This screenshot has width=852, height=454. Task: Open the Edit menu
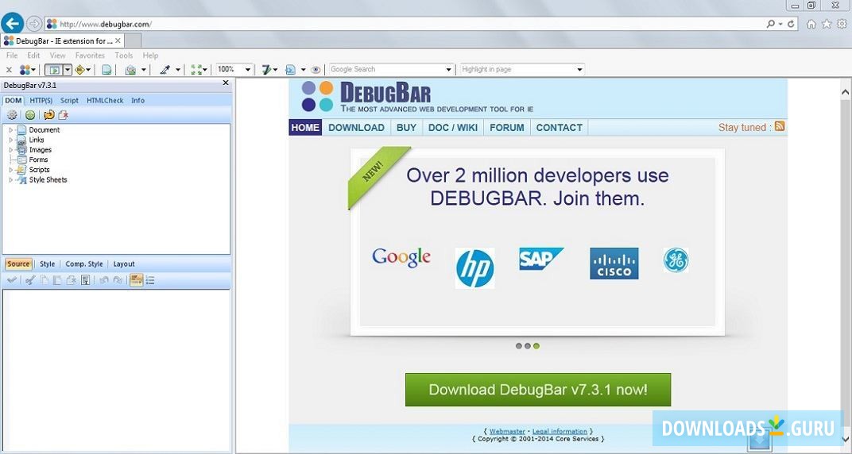coord(33,56)
